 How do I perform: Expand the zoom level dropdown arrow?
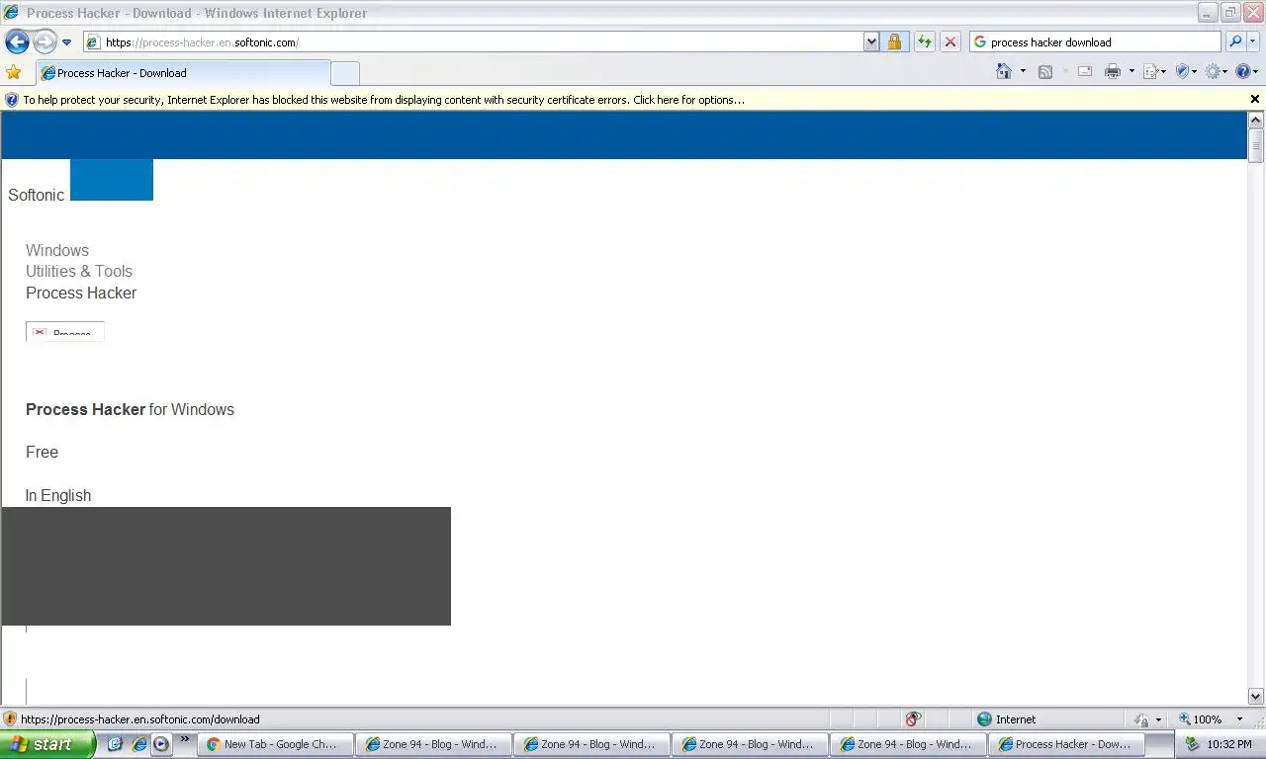coord(1239,719)
